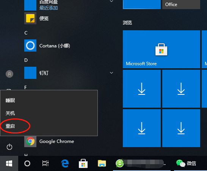This screenshot has height=171, width=207.
Task: Click 最近添加 label under 百度网盘
Action: click(x=49, y=8)
